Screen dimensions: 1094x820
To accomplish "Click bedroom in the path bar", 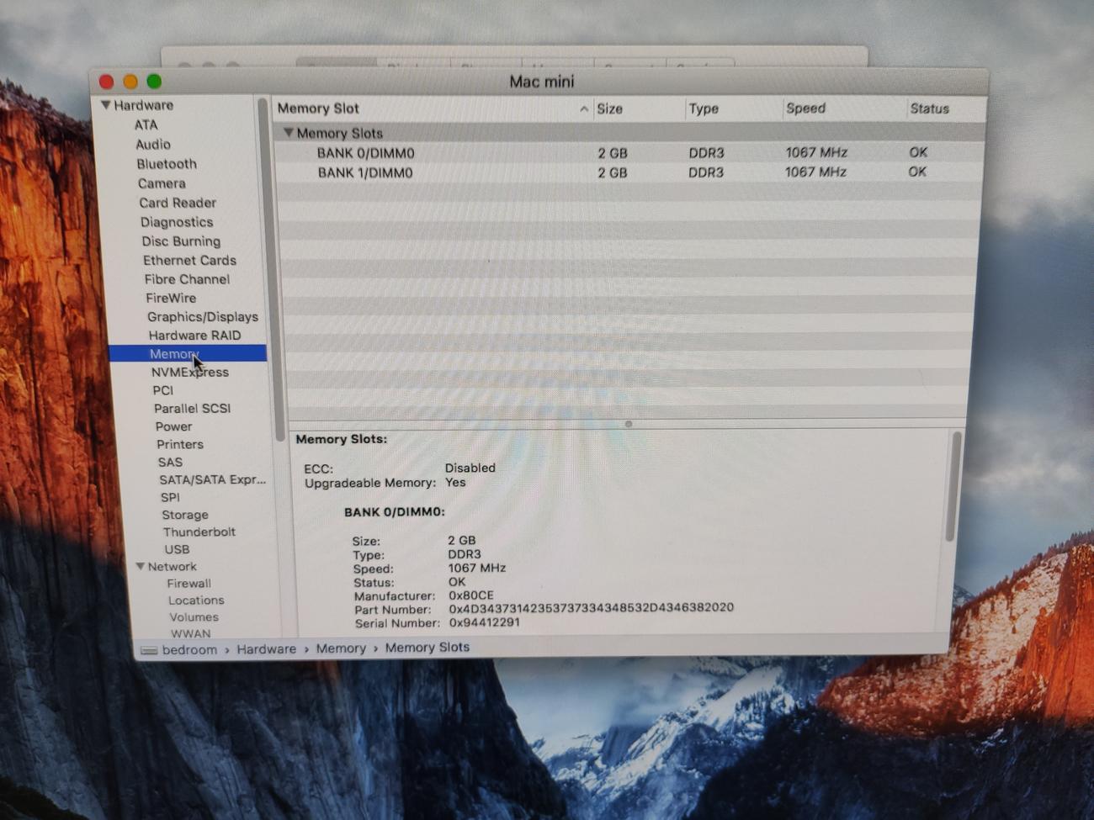I will click(x=189, y=650).
